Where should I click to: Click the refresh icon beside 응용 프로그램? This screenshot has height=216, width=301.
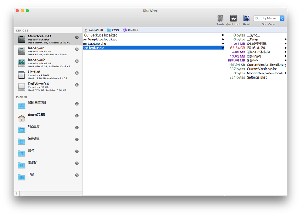point(77,103)
